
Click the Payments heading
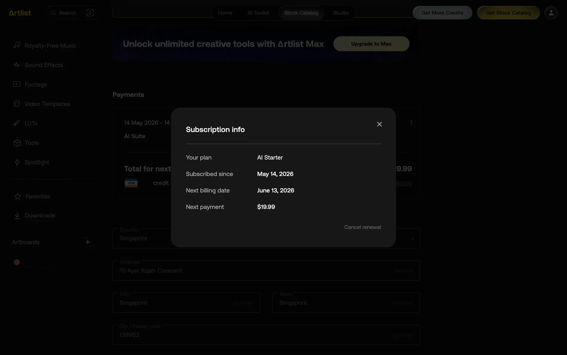128,95
